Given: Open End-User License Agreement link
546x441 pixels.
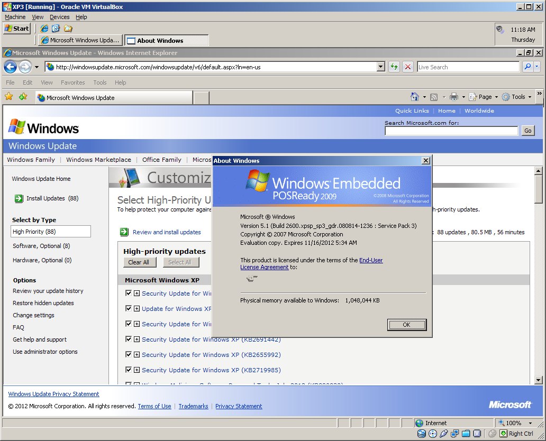Looking at the screenshot, I should tap(311, 264).
